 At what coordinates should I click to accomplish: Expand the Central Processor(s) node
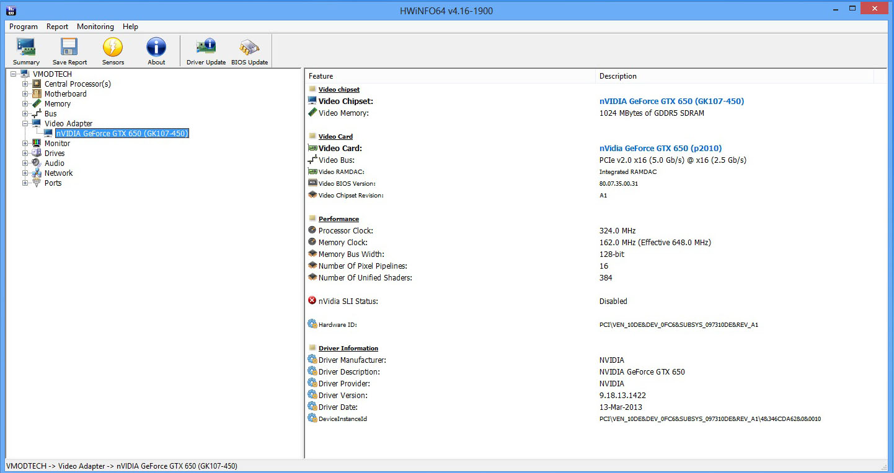click(25, 84)
